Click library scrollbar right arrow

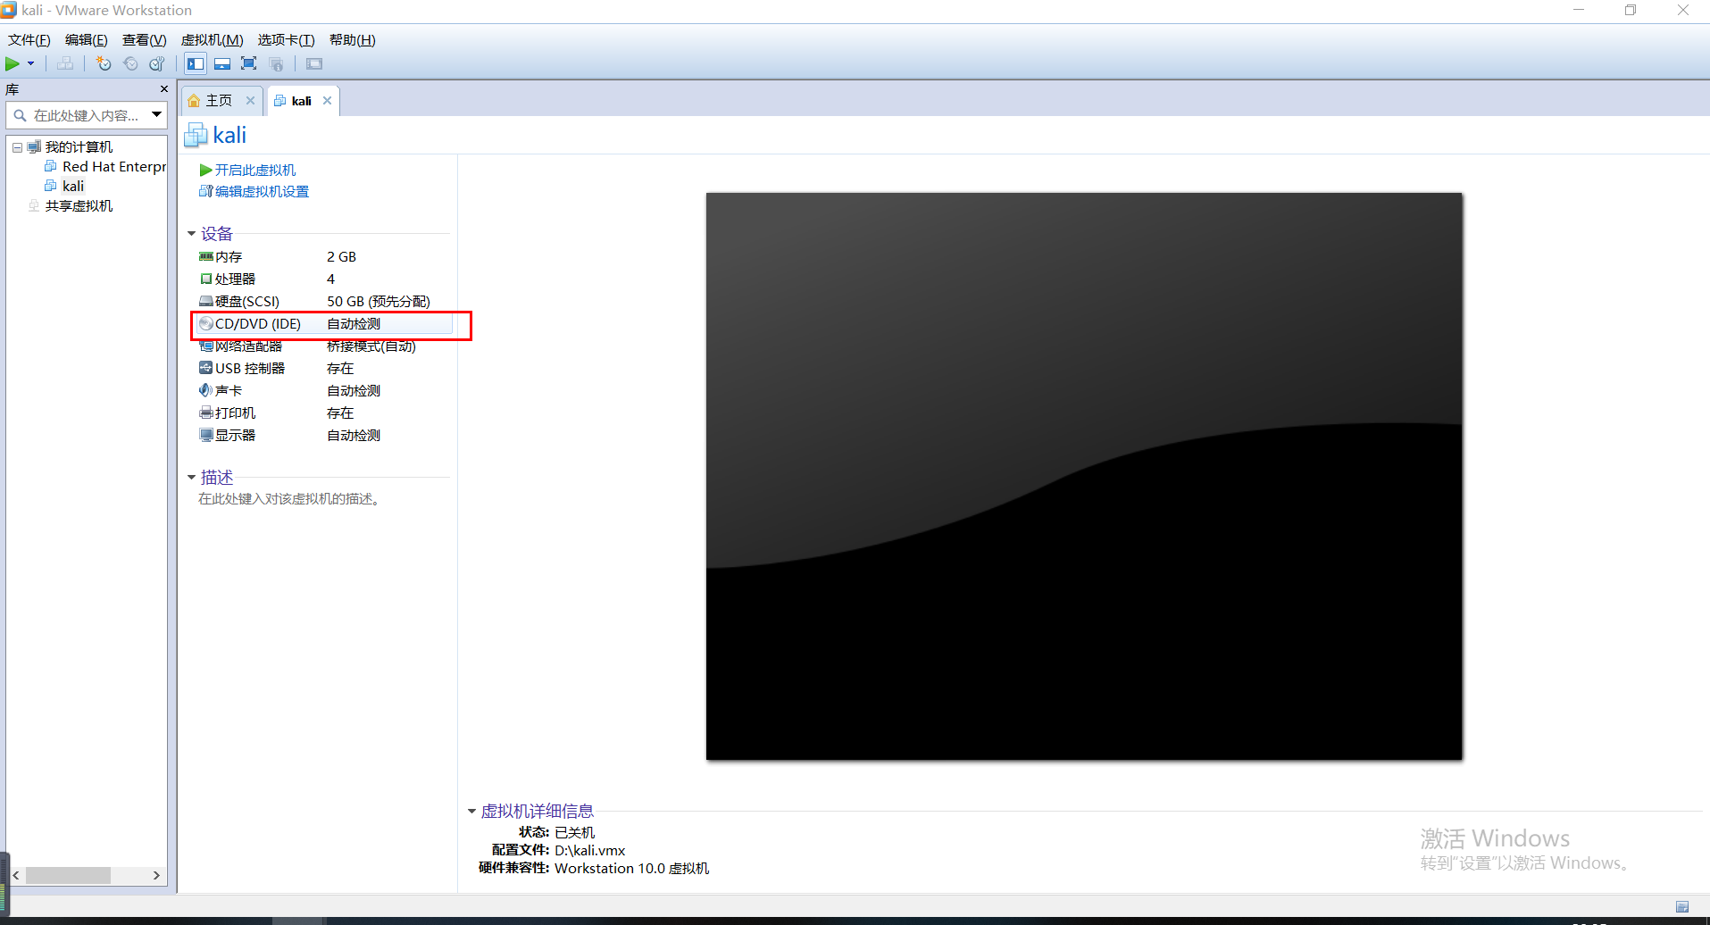[x=157, y=876]
